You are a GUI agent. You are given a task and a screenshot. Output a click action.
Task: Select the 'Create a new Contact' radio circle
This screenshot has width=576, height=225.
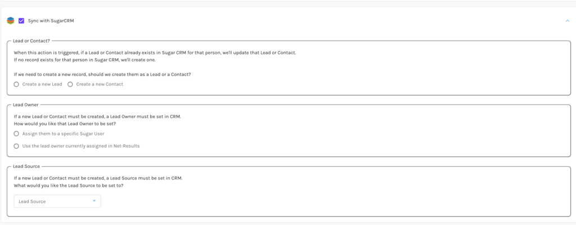pyautogui.click(x=70, y=84)
